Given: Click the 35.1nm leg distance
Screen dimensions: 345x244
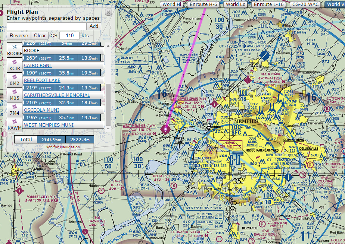Looking at the screenshot, I should 66,118.
